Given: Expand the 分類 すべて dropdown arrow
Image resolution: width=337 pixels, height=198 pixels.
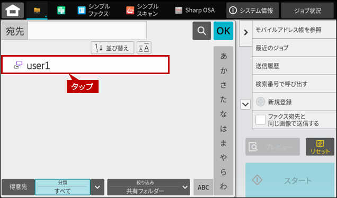Looking at the screenshot, I should (97, 187).
